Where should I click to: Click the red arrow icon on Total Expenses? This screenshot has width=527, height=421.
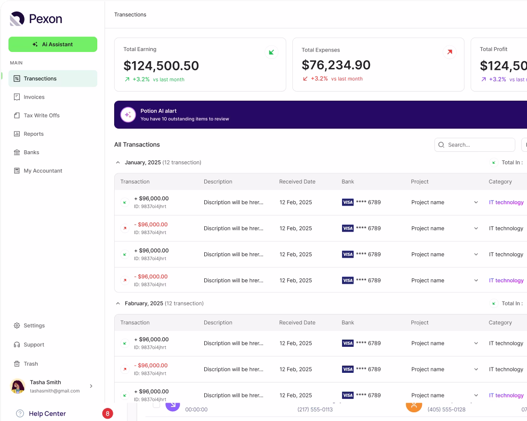(x=450, y=52)
